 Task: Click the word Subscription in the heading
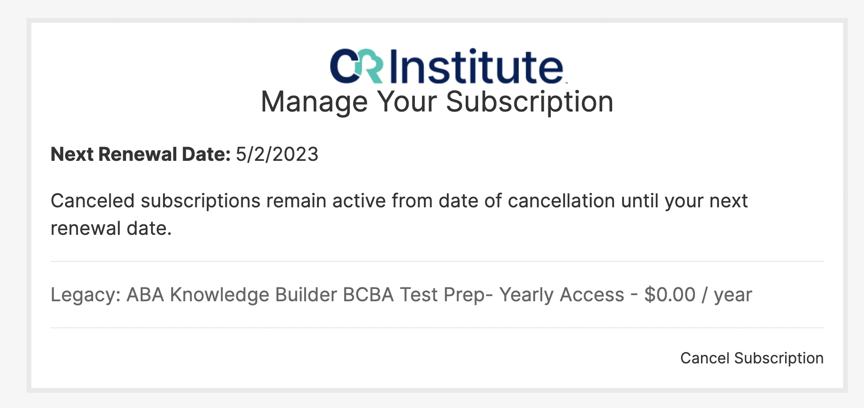[x=529, y=102]
